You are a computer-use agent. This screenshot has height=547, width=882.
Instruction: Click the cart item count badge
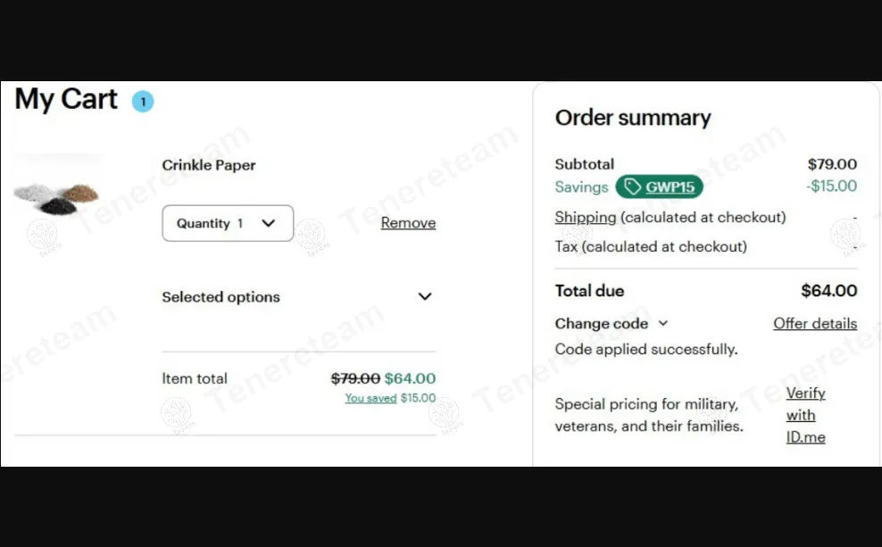143,102
